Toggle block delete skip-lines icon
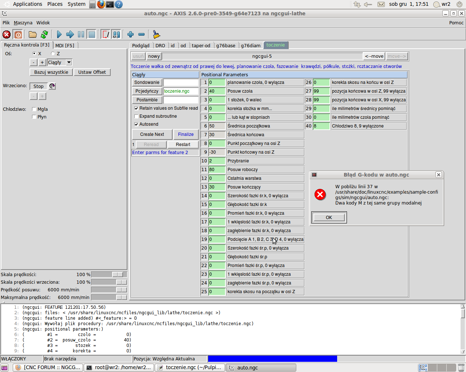Screen dimensions: 466x372 pyautogui.click(x=106, y=35)
